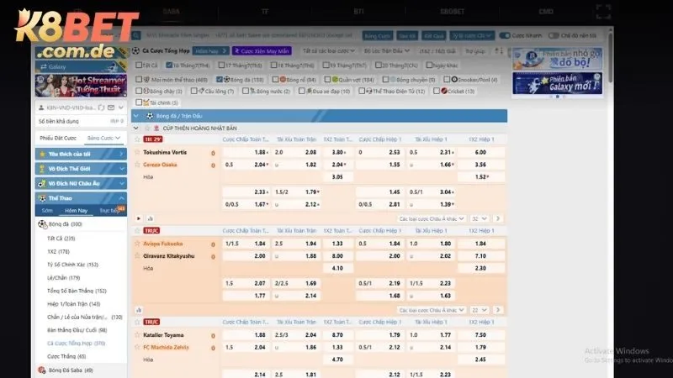Switch to the Hôm Nay sidebar tab
Screen dimensions: 673x378
coord(76,211)
